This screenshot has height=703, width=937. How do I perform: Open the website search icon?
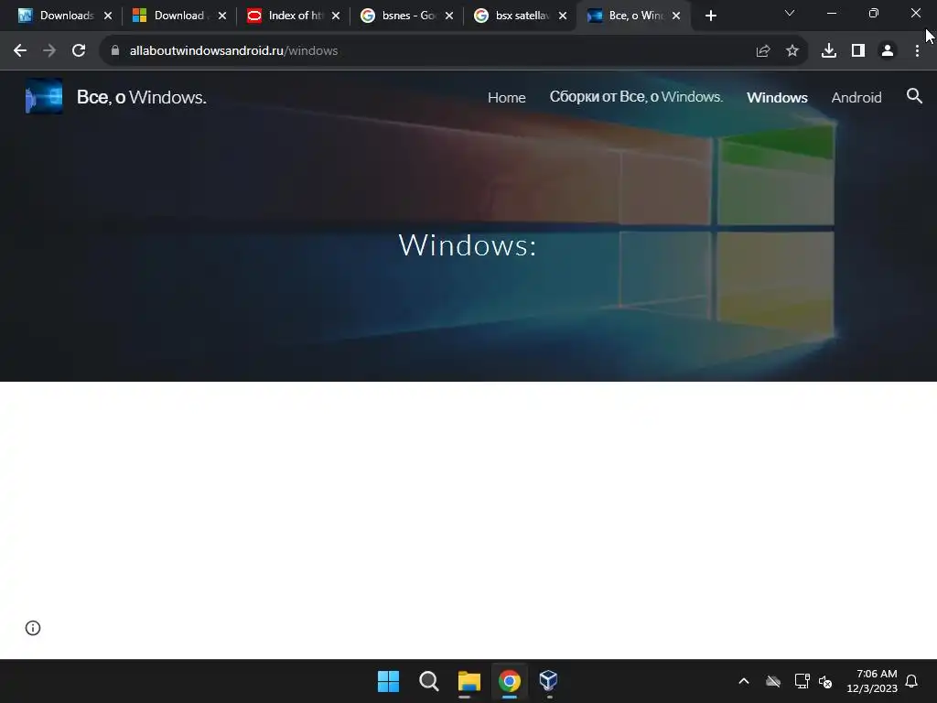(x=914, y=96)
